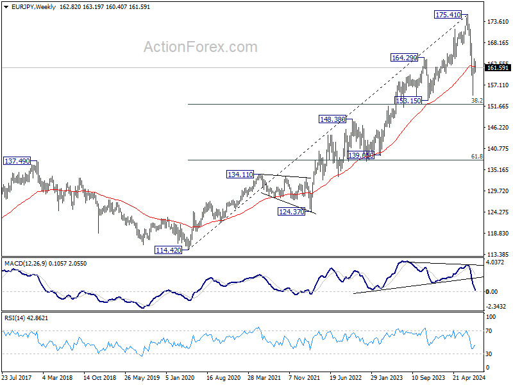Click the RSI 70 level label
The image size is (513, 385).
click(489, 331)
